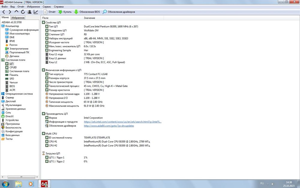Click the volume speaker tray icon
The width and height of the screenshot is (300, 188).
pyautogui.click(x=273, y=184)
